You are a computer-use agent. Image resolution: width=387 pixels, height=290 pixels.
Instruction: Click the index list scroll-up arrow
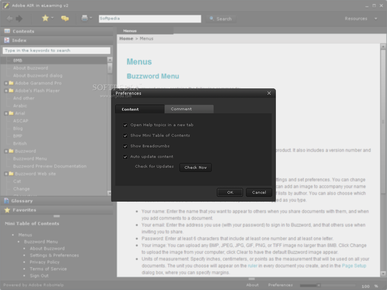[110, 60]
